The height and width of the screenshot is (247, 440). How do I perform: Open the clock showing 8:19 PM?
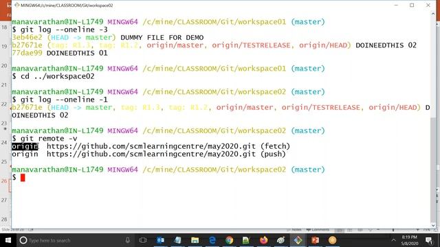tap(410, 240)
